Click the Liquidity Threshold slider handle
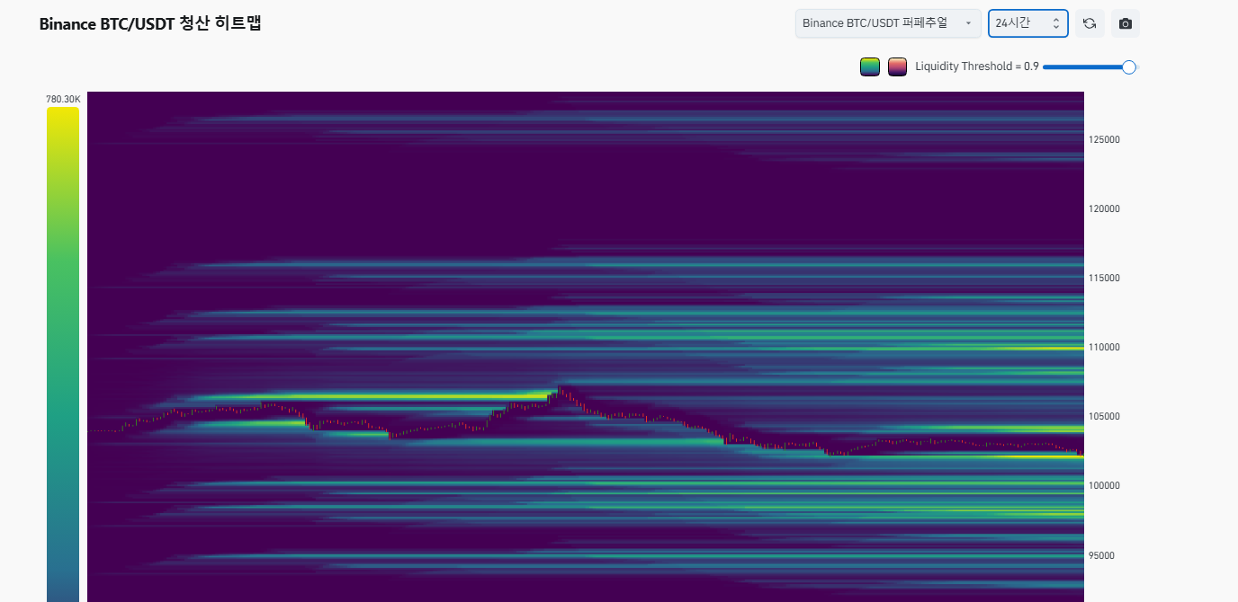The height and width of the screenshot is (602, 1238). click(x=1129, y=66)
